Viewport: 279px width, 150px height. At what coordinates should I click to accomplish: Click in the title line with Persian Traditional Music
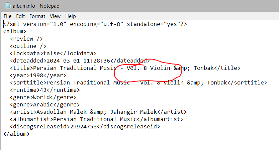(125, 68)
